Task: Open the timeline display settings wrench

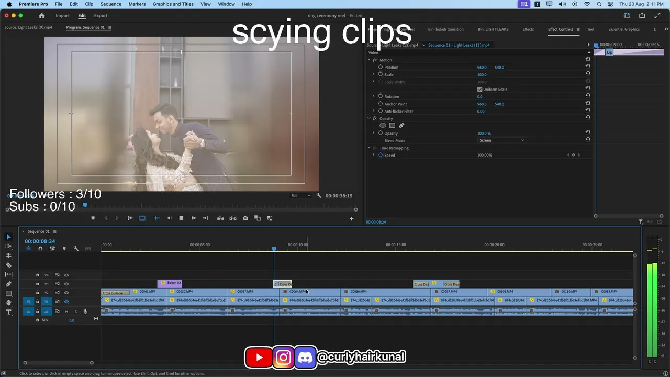Action: (x=76, y=249)
